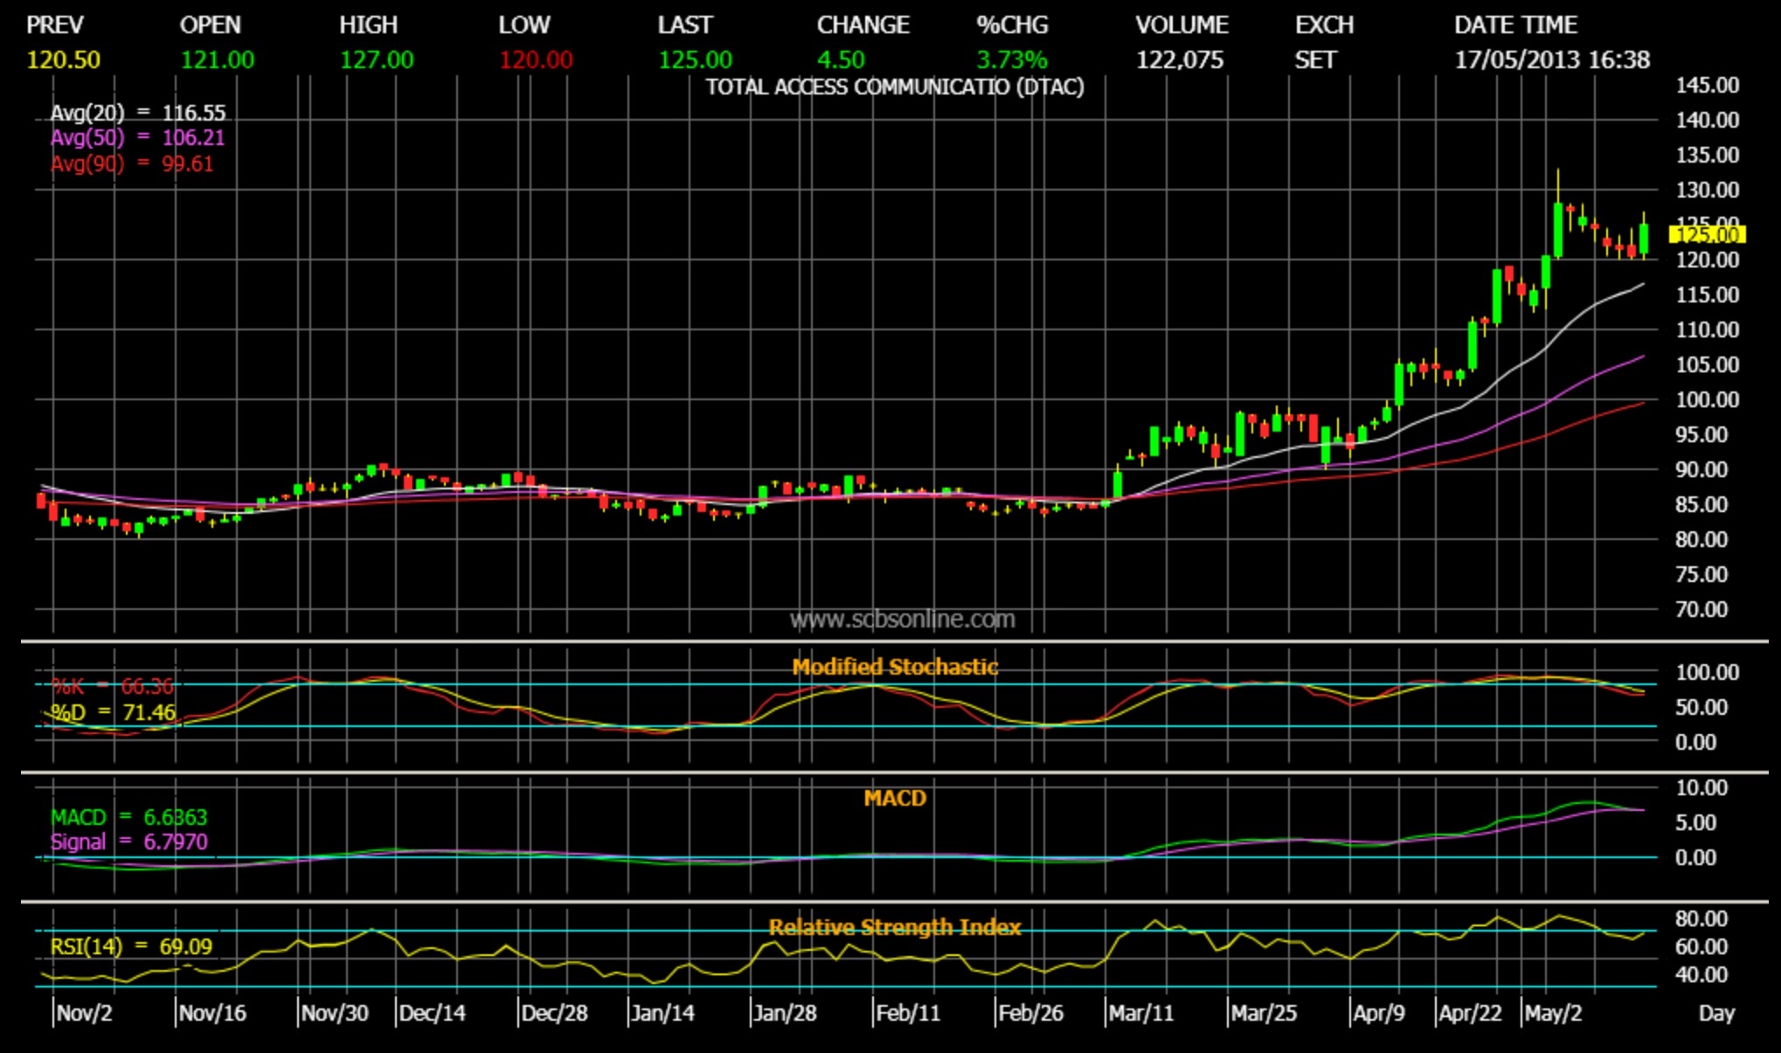This screenshot has width=1781, height=1053.
Task: Click the MACD = 6.6363 reading
Action: pos(128,817)
